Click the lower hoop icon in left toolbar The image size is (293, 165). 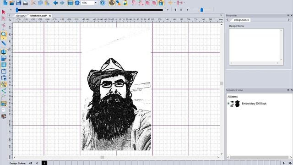tap(4, 78)
